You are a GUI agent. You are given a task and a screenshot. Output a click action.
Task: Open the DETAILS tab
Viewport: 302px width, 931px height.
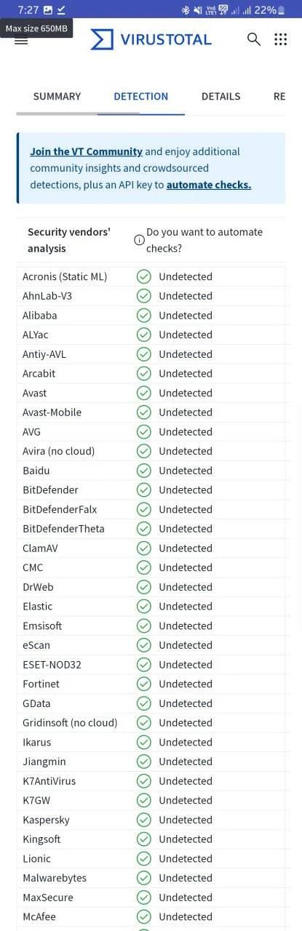pyautogui.click(x=220, y=96)
